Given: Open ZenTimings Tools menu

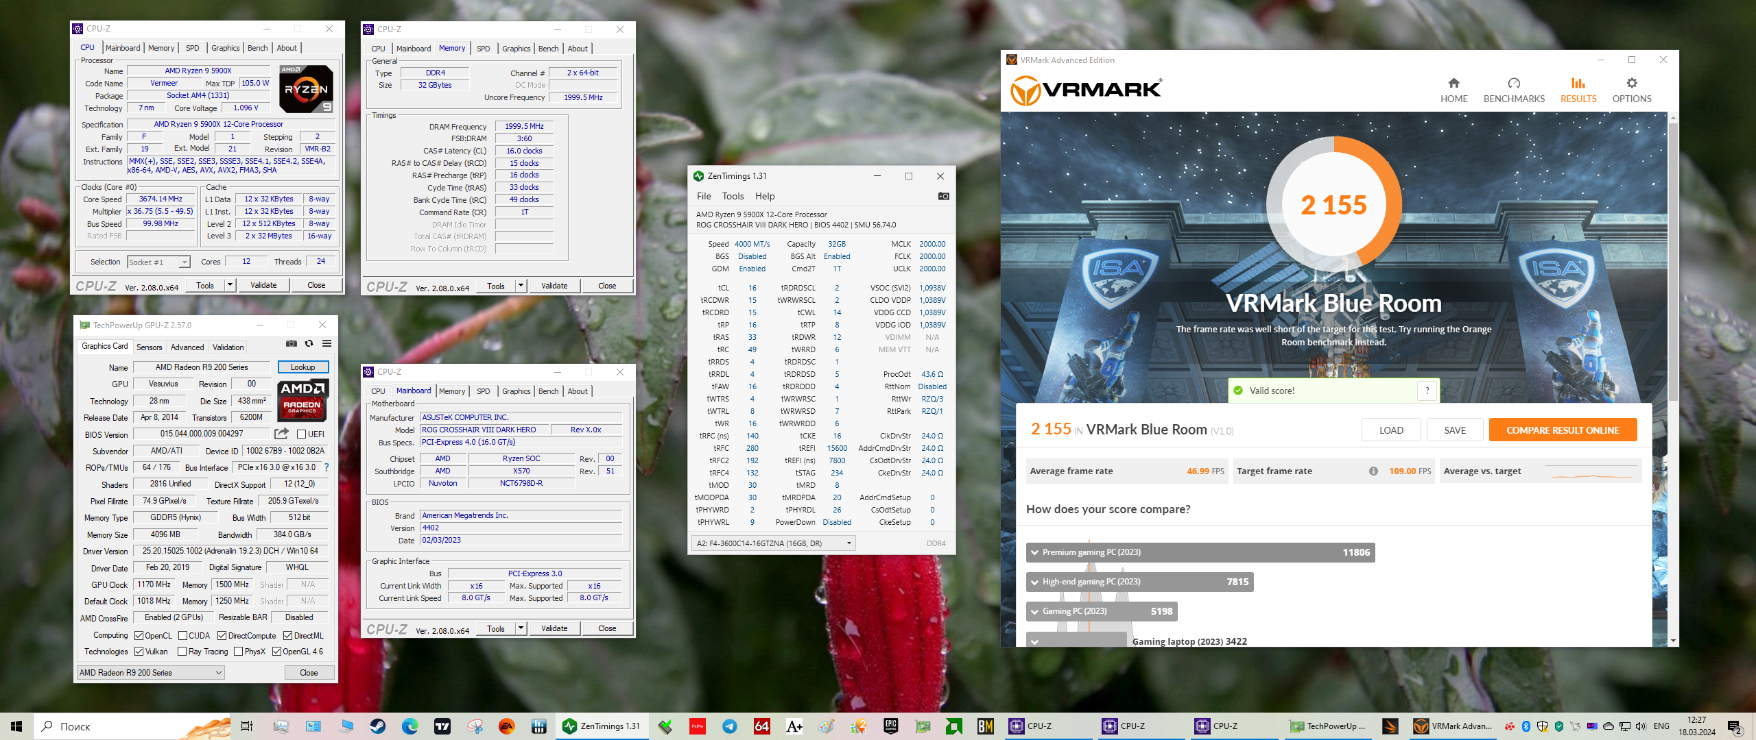Looking at the screenshot, I should coord(733,196).
